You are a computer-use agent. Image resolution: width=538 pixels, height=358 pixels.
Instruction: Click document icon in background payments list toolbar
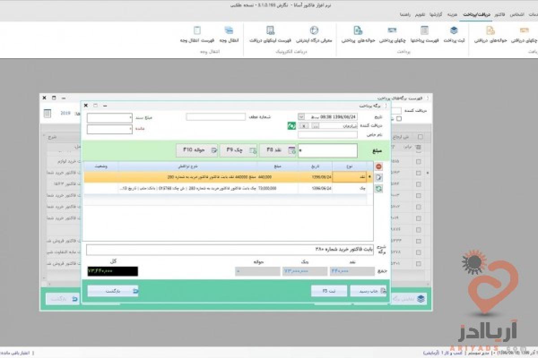pyautogui.click(x=47, y=114)
